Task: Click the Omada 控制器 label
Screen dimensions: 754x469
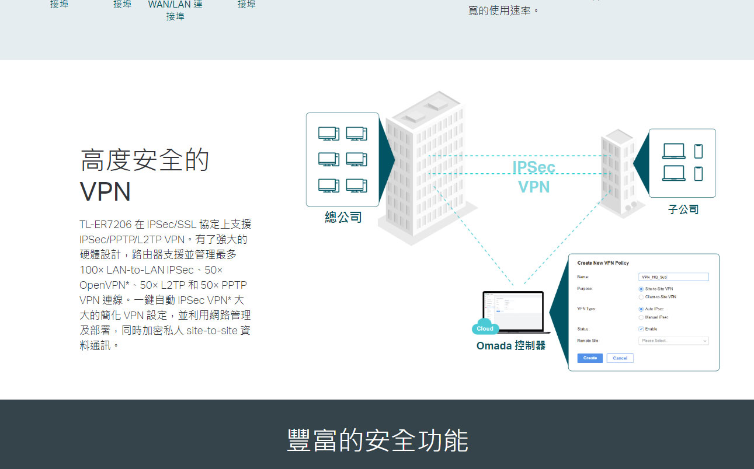Action: coord(511,345)
